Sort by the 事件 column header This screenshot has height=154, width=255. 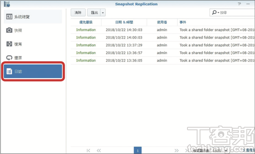(216, 22)
